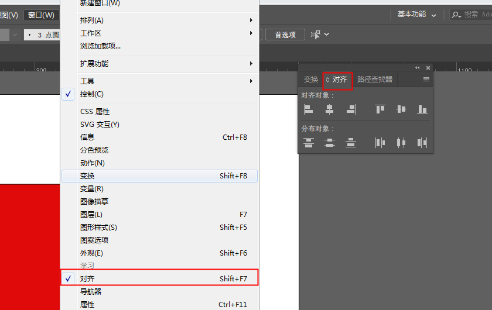Toggle the SVG 交互(Y) panel

(159, 125)
